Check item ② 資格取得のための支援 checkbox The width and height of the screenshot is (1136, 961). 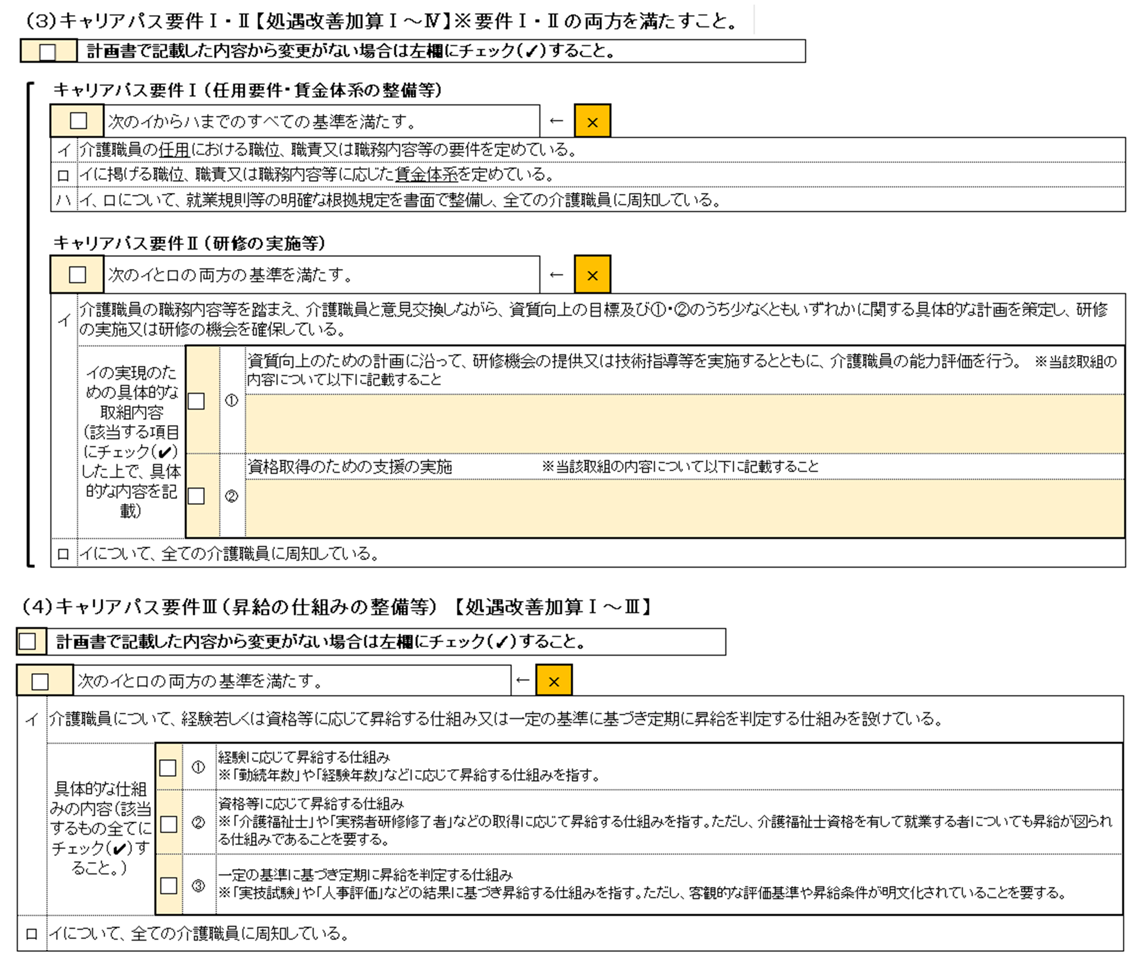pos(196,496)
